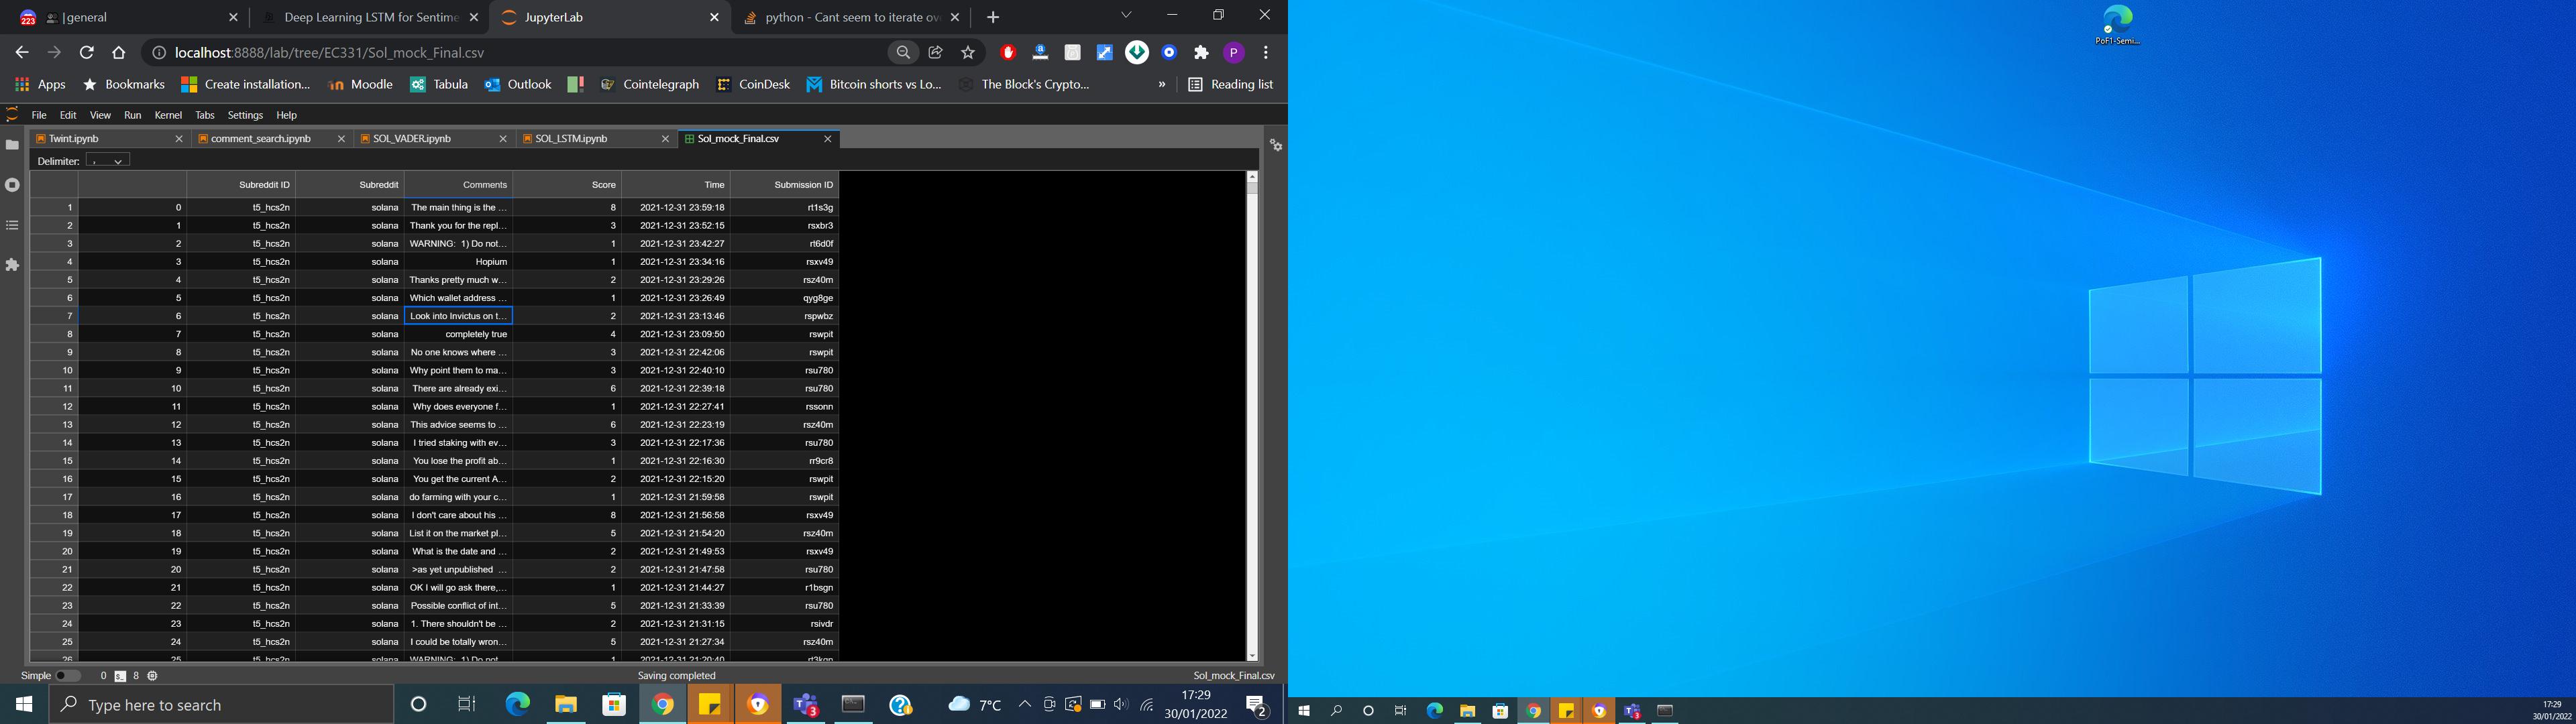Image resolution: width=2576 pixels, height=724 pixels.
Task: Open the CoinDesk bookmark
Action: pyautogui.click(x=753, y=85)
